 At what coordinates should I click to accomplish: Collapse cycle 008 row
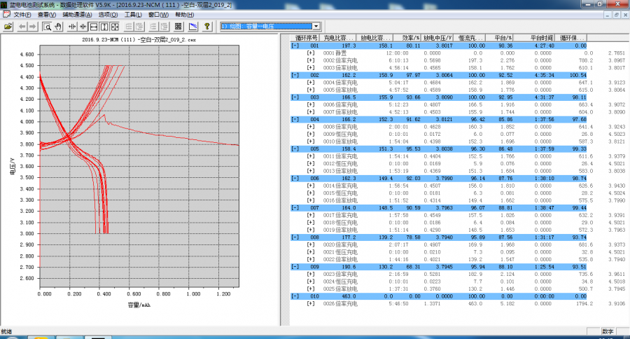295,237
